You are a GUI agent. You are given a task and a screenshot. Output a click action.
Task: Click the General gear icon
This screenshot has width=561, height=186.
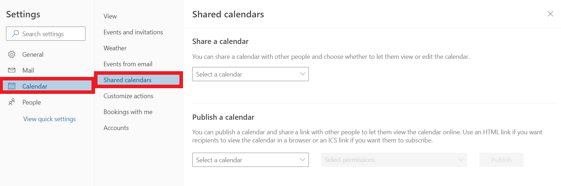point(12,54)
